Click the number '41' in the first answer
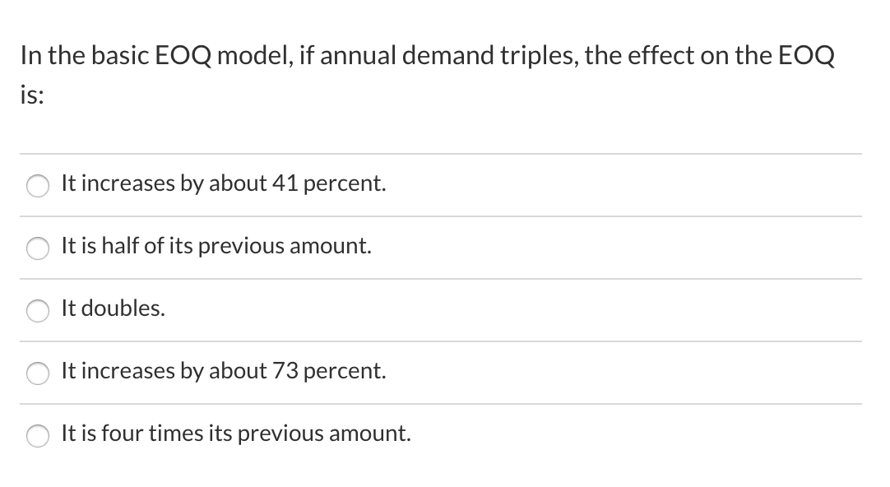Viewport: 890px width, 487px height. (285, 183)
